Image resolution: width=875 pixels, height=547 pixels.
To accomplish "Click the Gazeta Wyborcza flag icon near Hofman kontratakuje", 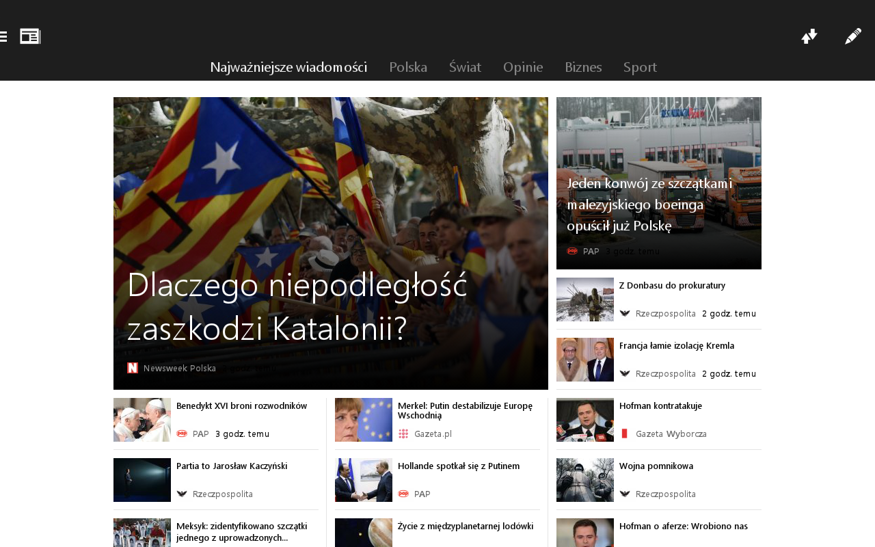I will [624, 433].
